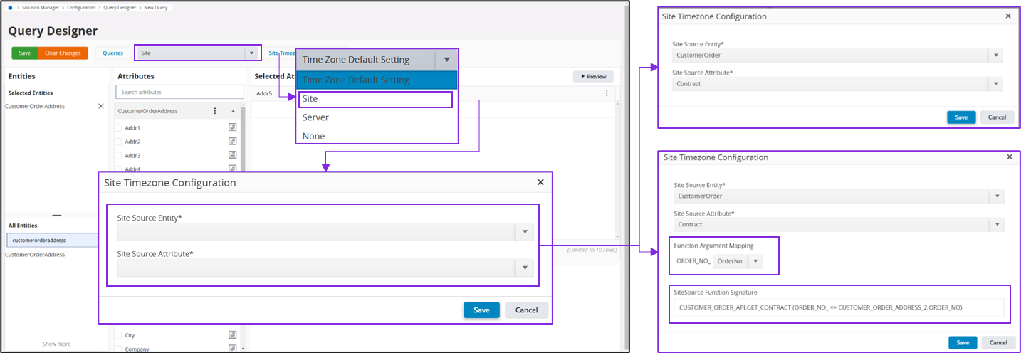Tick the Addr4 checkbox

[x=119, y=169]
